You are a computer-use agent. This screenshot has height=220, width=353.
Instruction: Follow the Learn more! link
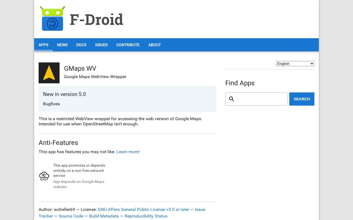pyautogui.click(x=128, y=152)
